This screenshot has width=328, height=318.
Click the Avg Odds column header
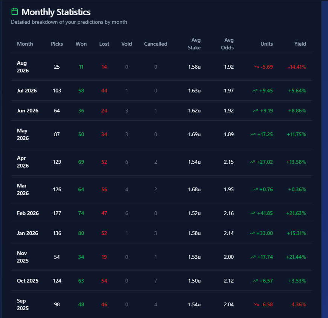(227, 44)
